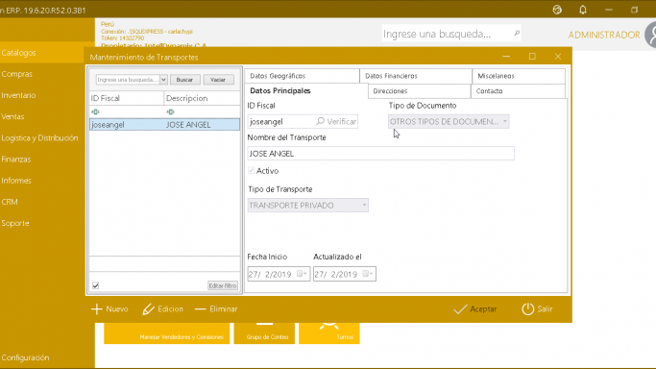Viewport: 656px width, 369px height.
Task: Click the ID Fiscal input field
Action: (281, 121)
